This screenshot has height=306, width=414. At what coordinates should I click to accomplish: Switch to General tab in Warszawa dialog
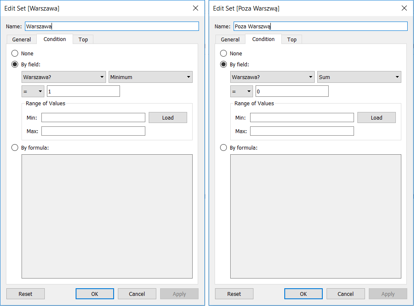tap(22, 39)
